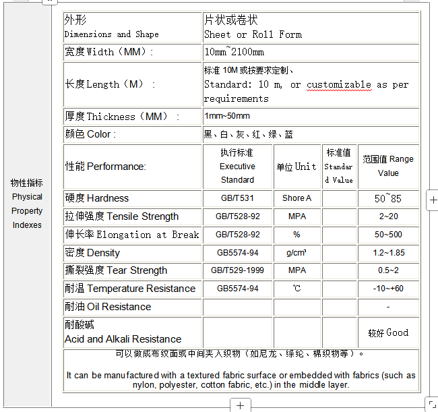Select the "Sheet or Roll Form" cell
This screenshot has width=438, height=412.
point(311,28)
